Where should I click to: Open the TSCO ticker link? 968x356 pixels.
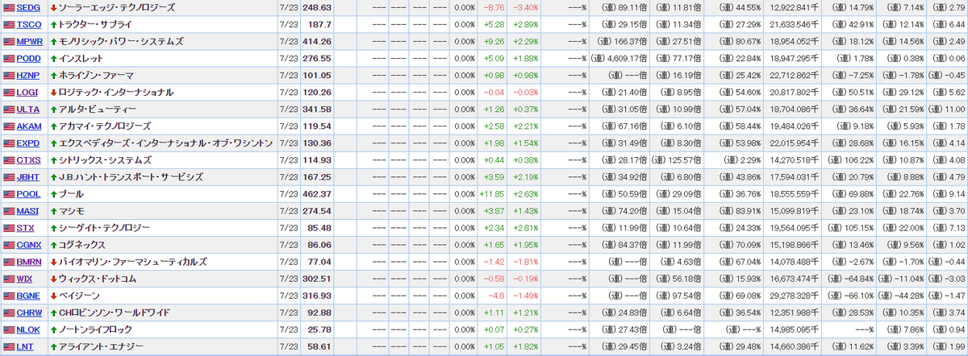pyautogui.click(x=28, y=24)
